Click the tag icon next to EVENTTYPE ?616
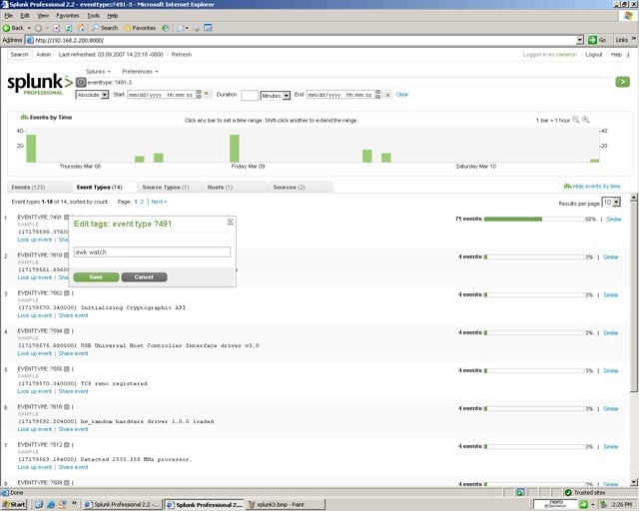This screenshot has height=511, width=639. pyautogui.click(x=67, y=406)
